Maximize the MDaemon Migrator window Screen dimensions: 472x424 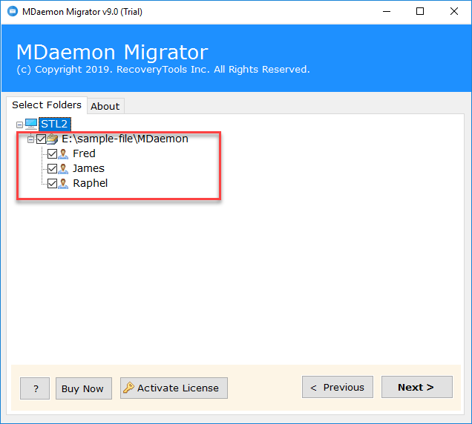[x=420, y=11]
